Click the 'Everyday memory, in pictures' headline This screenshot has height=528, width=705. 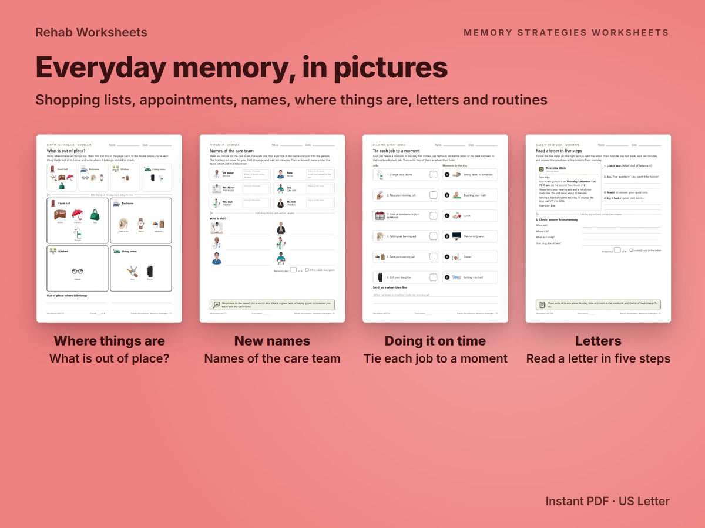pos(241,68)
